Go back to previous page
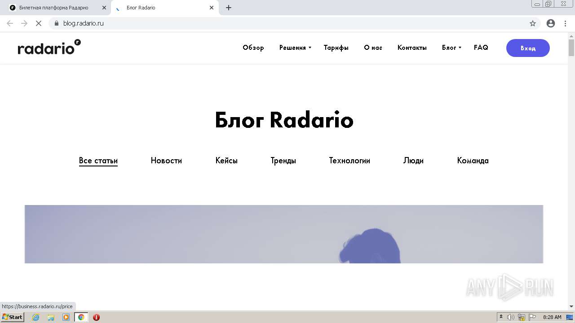 (x=10, y=23)
